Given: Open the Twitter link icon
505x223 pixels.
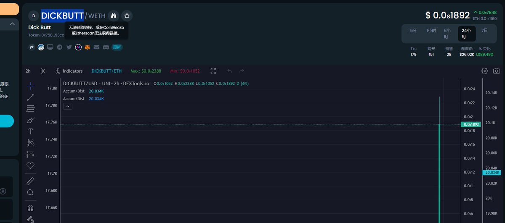Looking at the screenshot, I should pyautogui.click(x=69, y=47).
